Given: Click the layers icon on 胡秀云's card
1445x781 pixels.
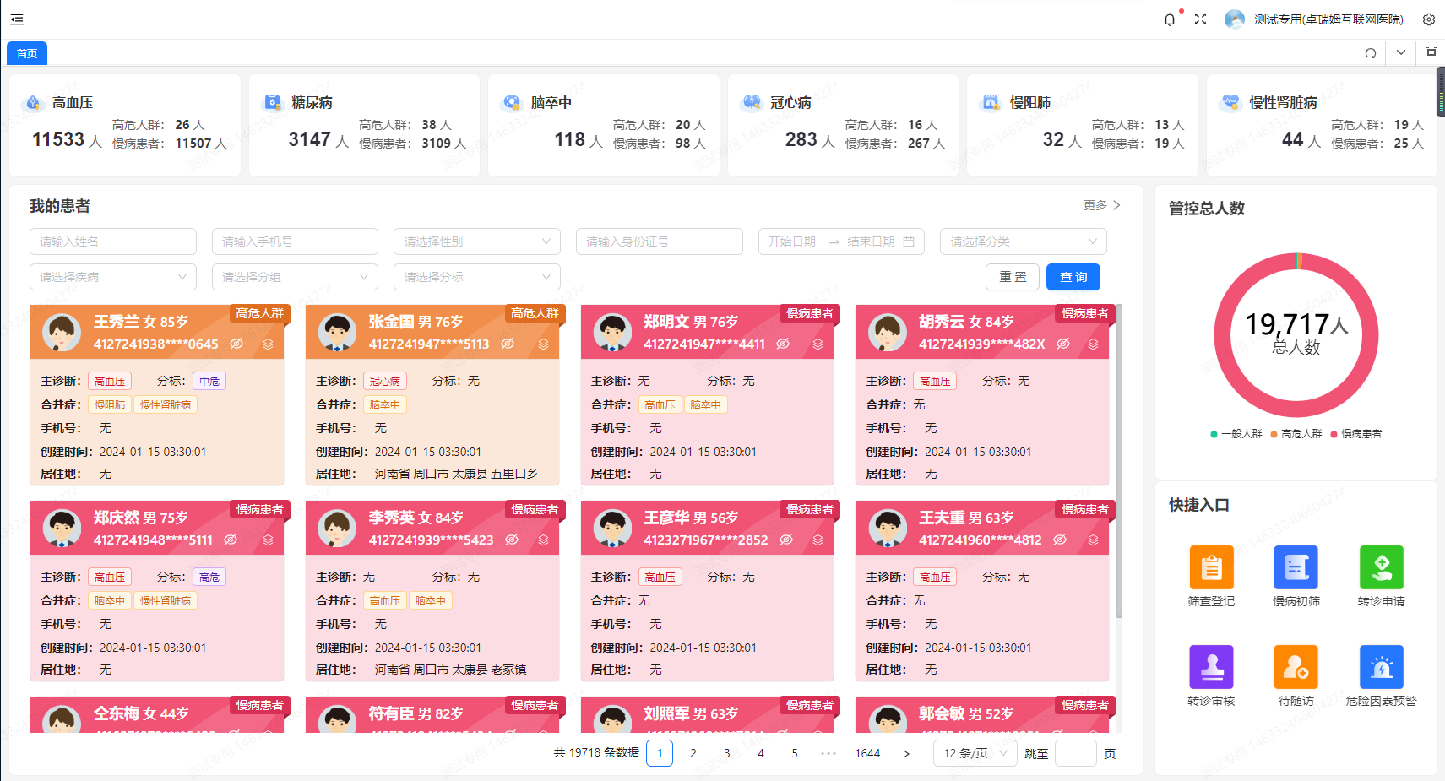Looking at the screenshot, I should pos(1093,344).
